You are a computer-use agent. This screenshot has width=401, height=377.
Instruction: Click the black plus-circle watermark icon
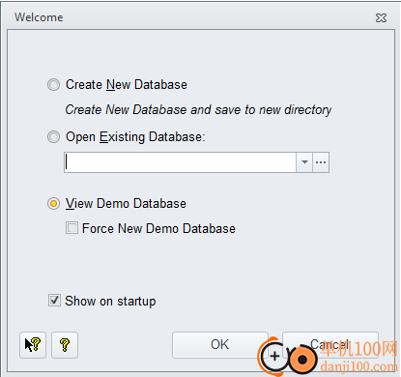(x=274, y=357)
